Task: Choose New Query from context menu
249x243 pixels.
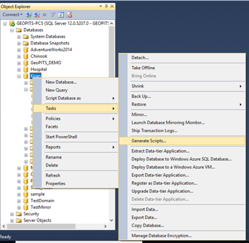Action: pos(76,90)
